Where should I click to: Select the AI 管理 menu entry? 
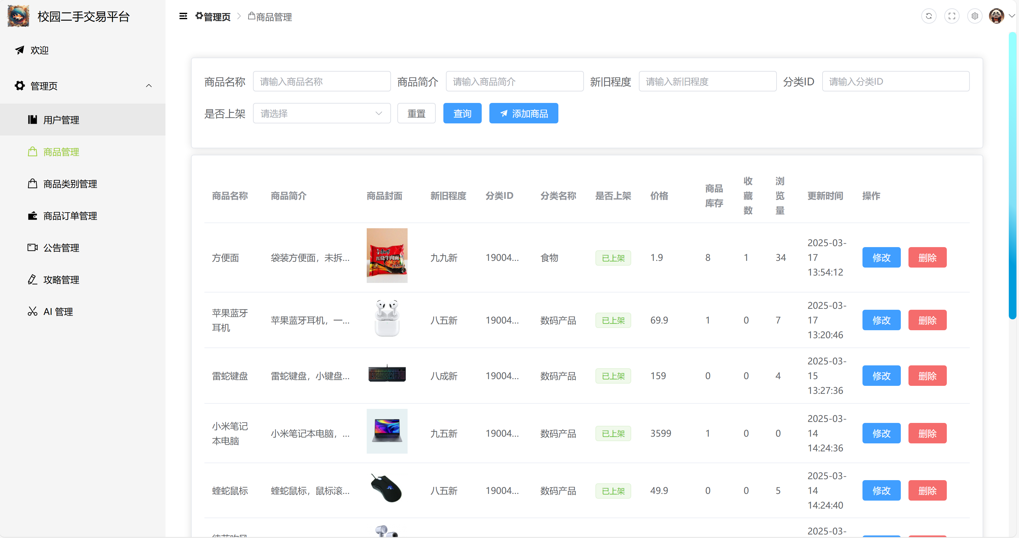(x=58, y=312)
